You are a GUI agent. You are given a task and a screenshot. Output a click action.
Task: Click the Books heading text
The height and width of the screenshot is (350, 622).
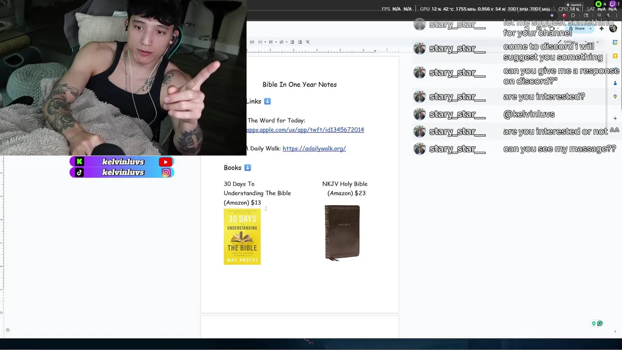232,168
